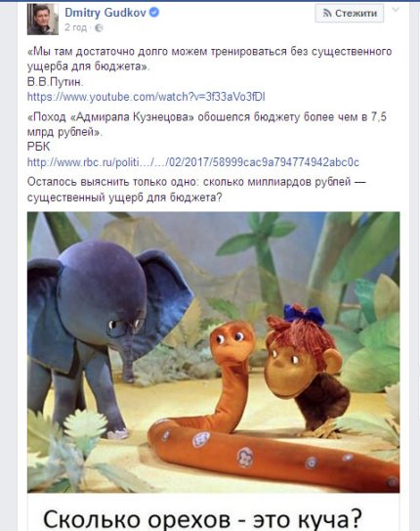Open the rbc.ru article link
Image resolution: width=420 pixels, height=531 pixels.
tap(193, 162)
